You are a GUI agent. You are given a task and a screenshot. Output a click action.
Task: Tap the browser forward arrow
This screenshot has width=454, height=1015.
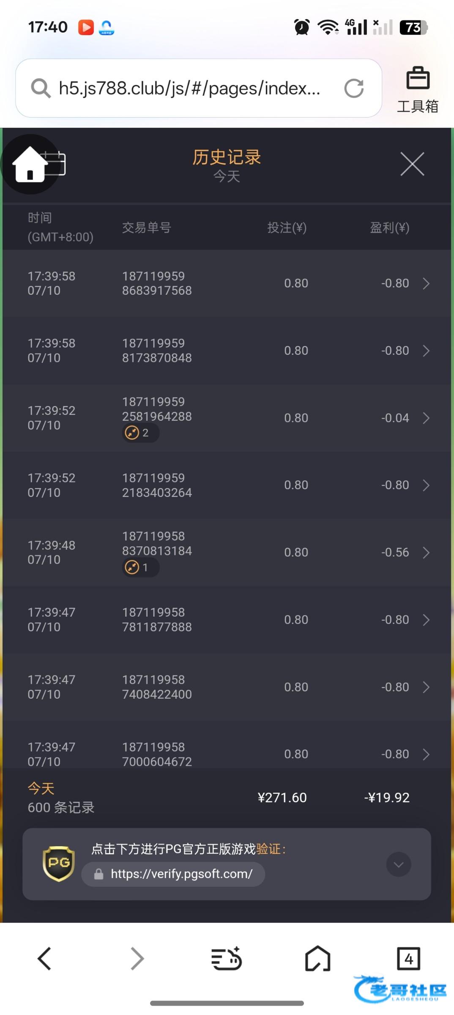click(x=137, y=958)
